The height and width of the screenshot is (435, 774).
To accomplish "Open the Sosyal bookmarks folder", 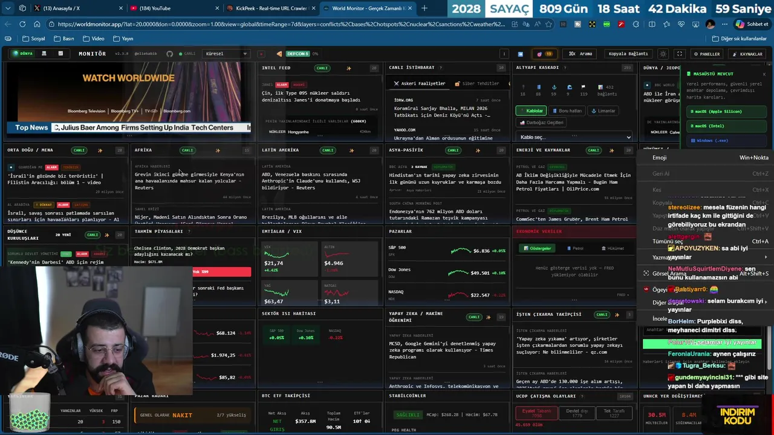I will click(x=34, y=39).
